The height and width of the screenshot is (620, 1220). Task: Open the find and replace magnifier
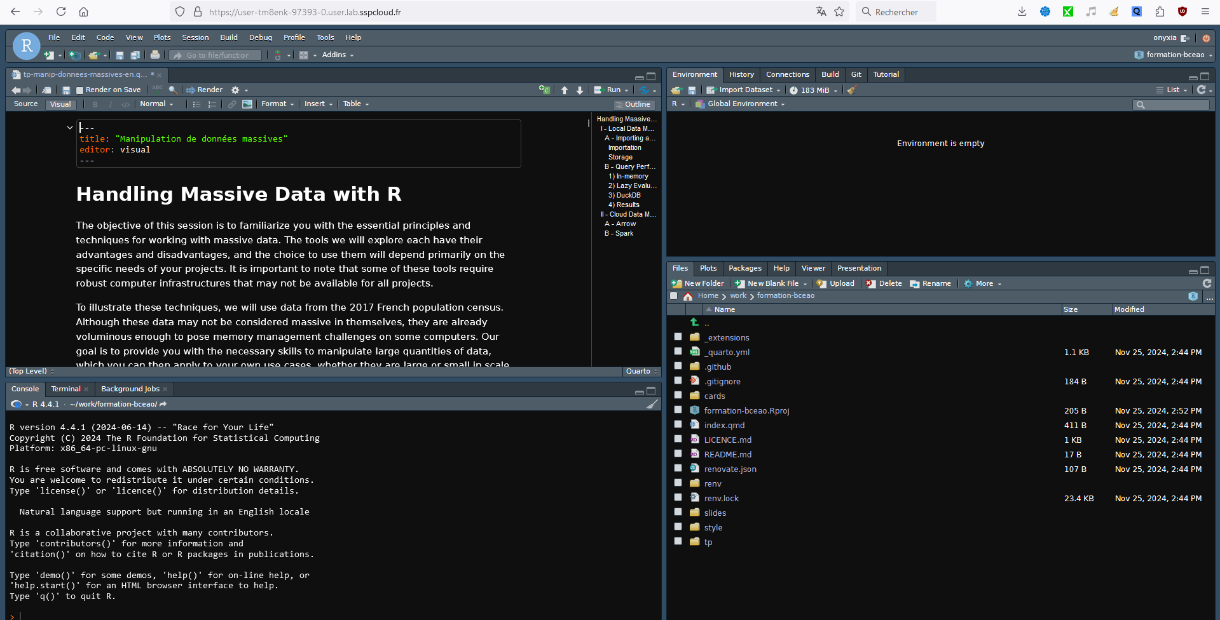coord(173,90)
